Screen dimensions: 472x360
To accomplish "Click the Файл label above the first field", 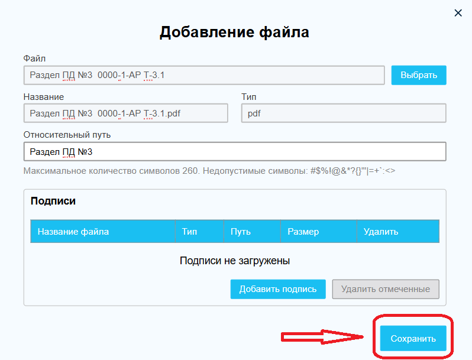I will point(34,59).
